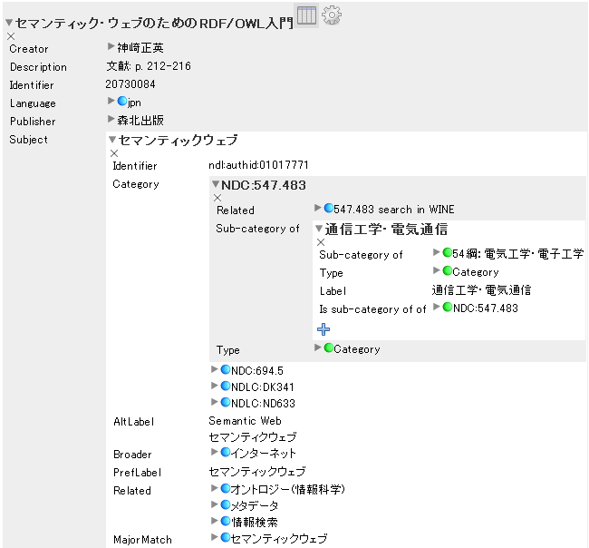Open the セマンティックウェブ MajorMatch link
Image resolution: width=589 pixels, height=548 pixels.
[x=279, y=539]
